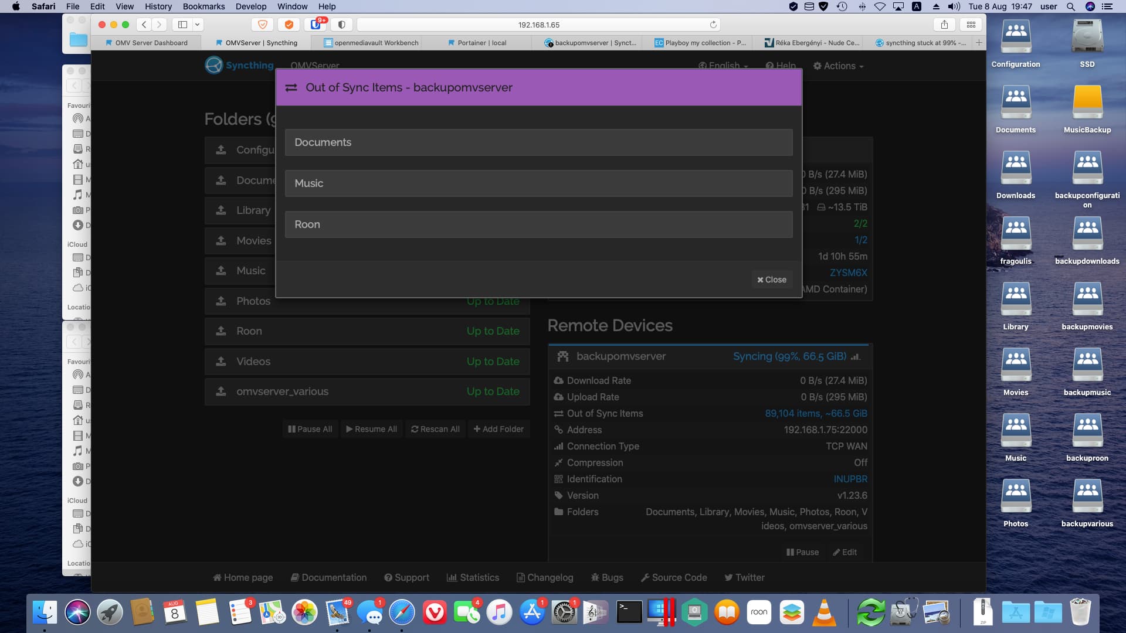Open the English language dropdown
Screen dimensions: 1126x633
[723, 66]
